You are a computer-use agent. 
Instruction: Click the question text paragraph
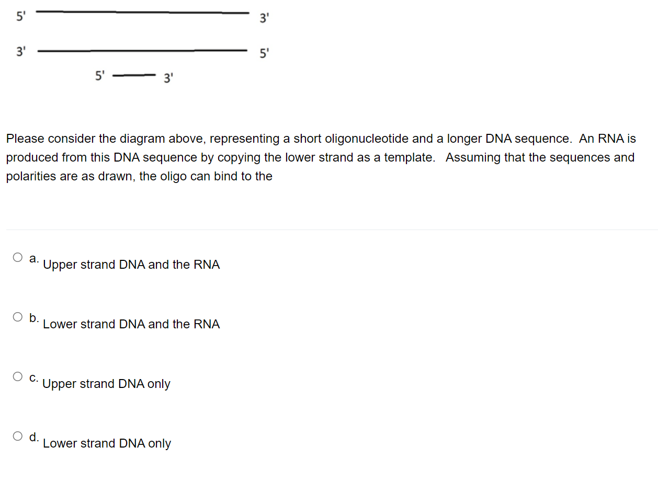click(319, 157)
